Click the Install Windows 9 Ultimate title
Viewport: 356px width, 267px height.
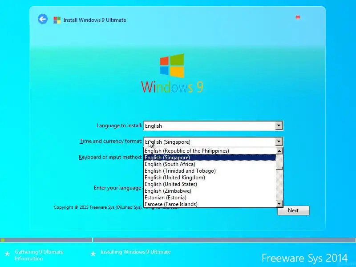click(95, 20)
